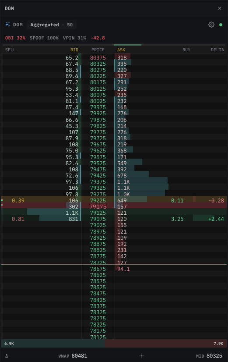This screenshot has height=362, width=228.
Task: Click bid size 65.2 at 80375
Action: click(x=72, y=57)
